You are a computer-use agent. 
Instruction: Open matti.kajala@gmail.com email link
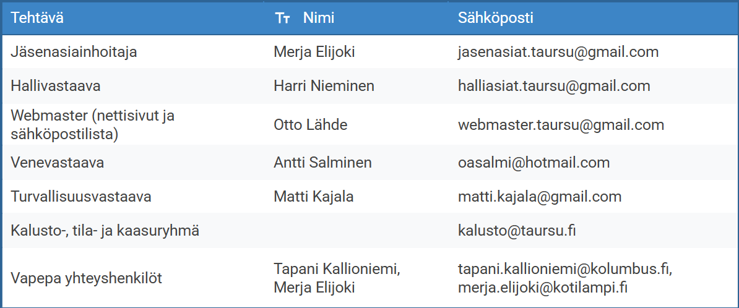pyautogui.click(x=540, y=197)
